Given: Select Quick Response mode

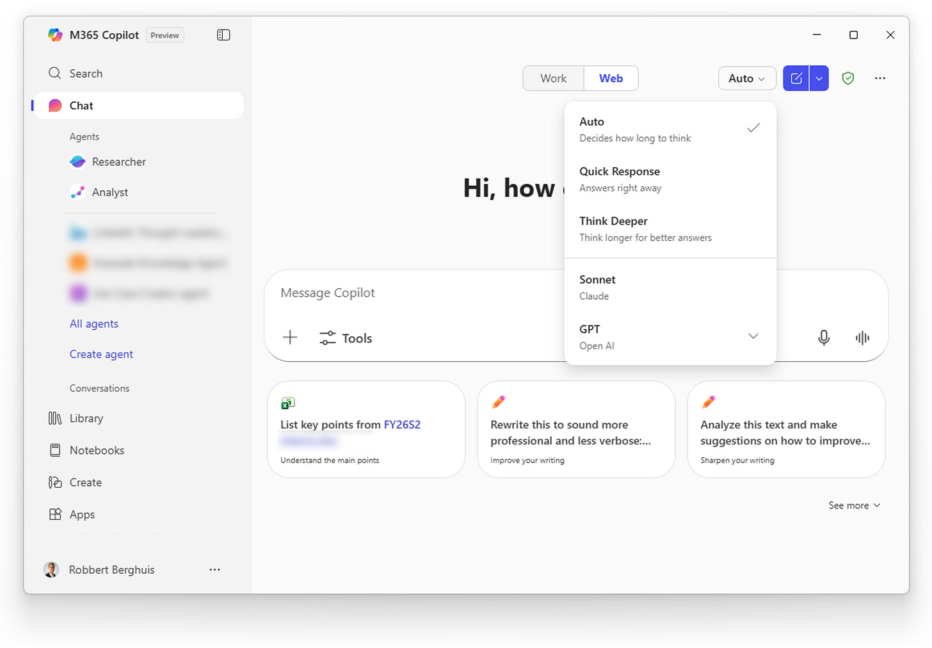Looking at the screenshot, I should [670, 179].
